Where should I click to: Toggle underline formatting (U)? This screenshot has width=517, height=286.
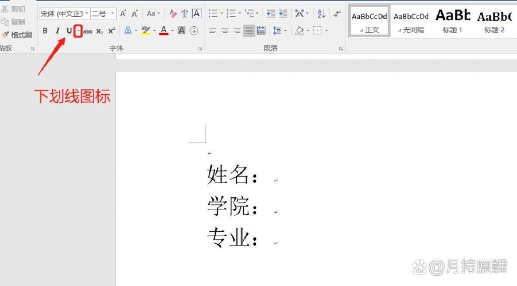point(69,31)
